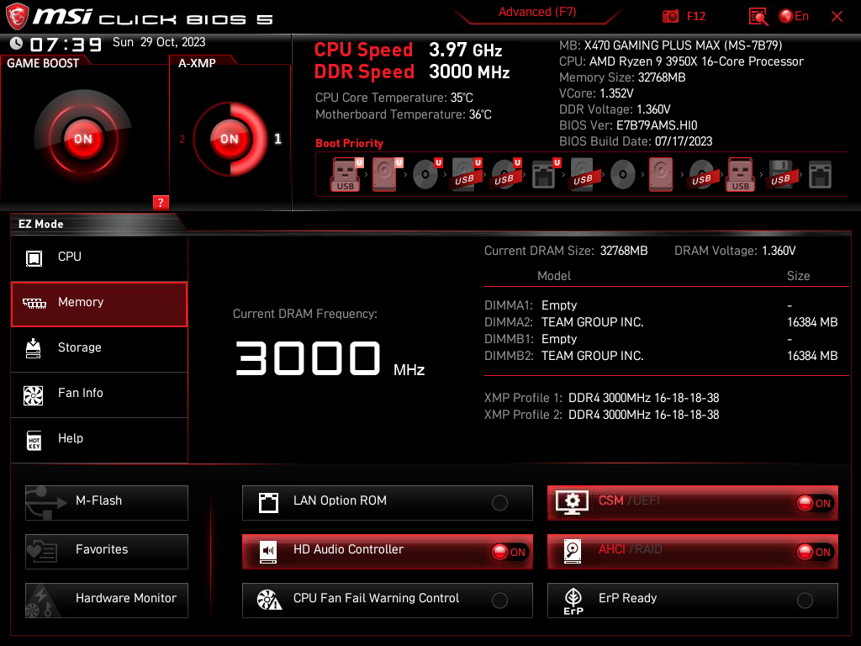The image size is (861, 646).
Task: Click the GAME BOOST ON knob
Action: [83, 139]
